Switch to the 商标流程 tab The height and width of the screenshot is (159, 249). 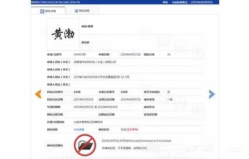pos(82,11)
